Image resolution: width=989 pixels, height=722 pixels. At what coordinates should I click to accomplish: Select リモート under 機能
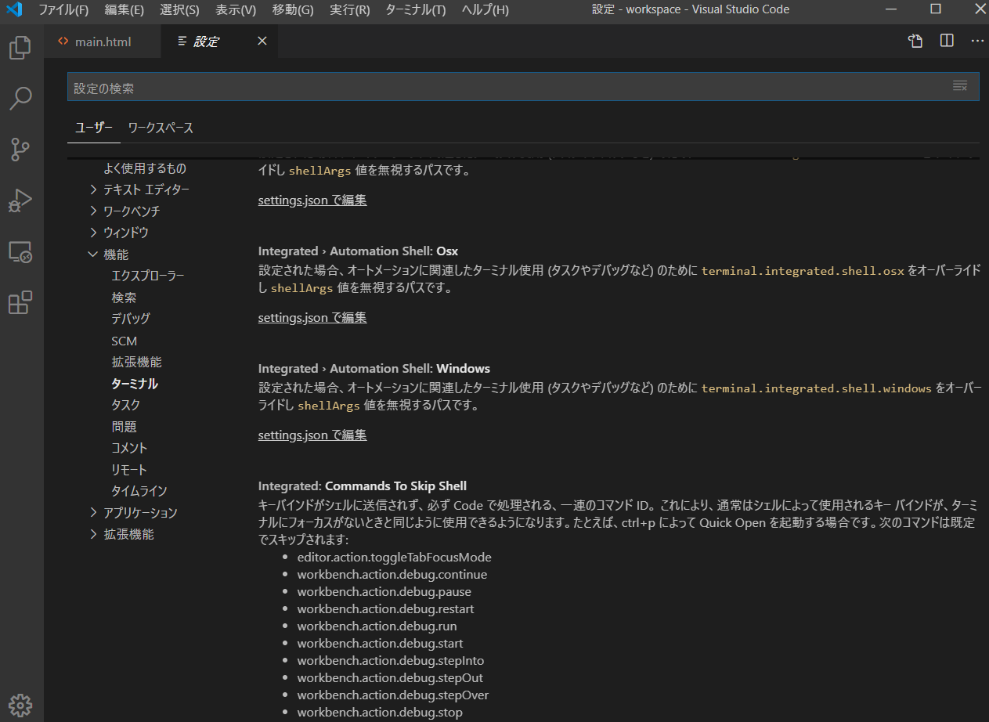coord(129,470)
